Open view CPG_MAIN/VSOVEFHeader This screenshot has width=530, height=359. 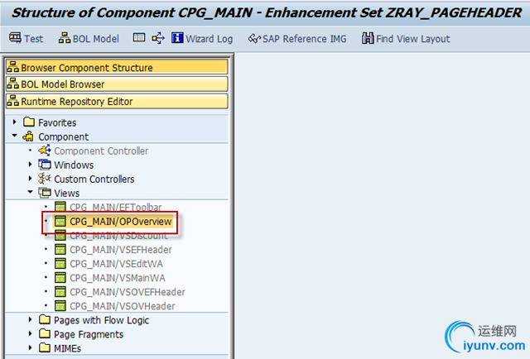(128, 293)
